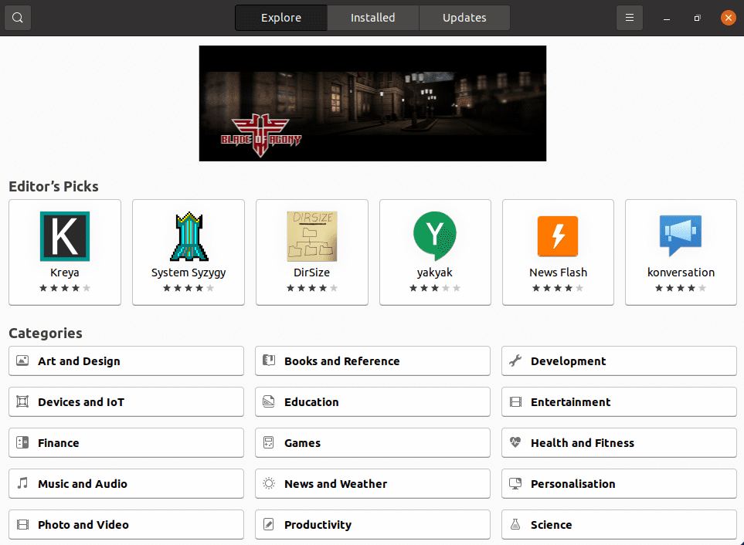The height and width of the screenshot is (545, 744).
Task: Open the hamburger menu button
Action: 629,18
